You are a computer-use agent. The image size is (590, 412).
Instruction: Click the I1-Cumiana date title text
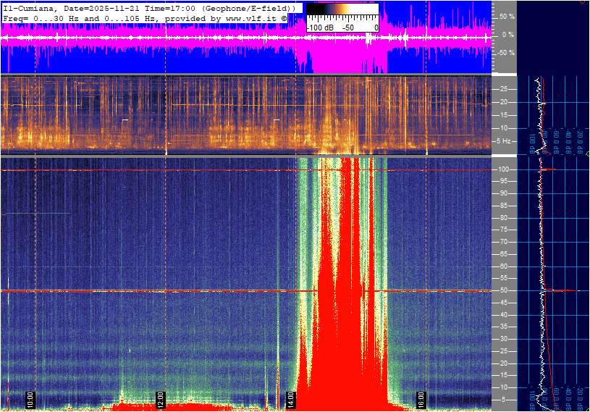point(72,7)
